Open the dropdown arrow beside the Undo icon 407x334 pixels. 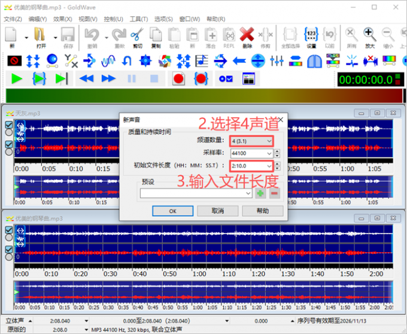(x=107, y=38)
